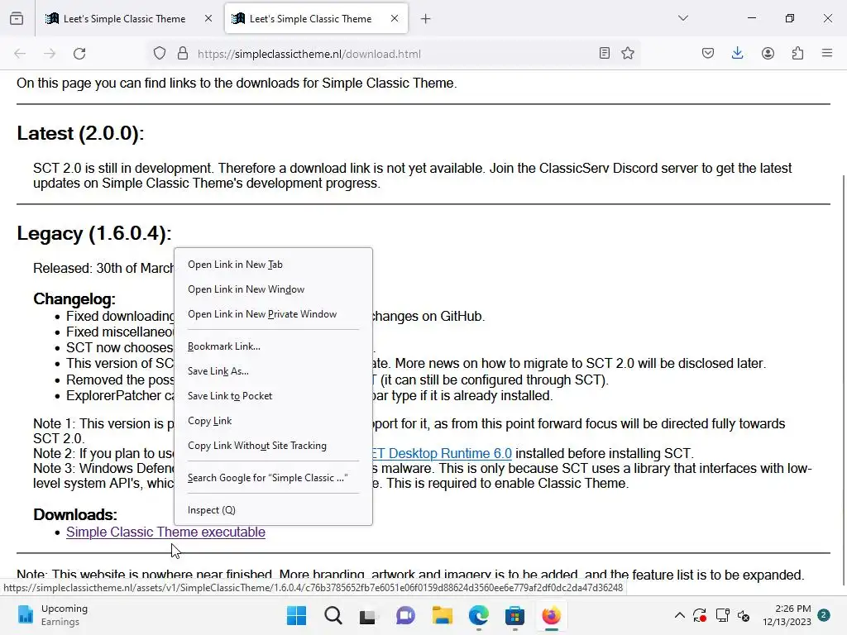Image resolution: width=847 pixels, height=635 pixels.
Task: Choose Copy Link Without Site Tracking
Action: [x=273, y=446]
